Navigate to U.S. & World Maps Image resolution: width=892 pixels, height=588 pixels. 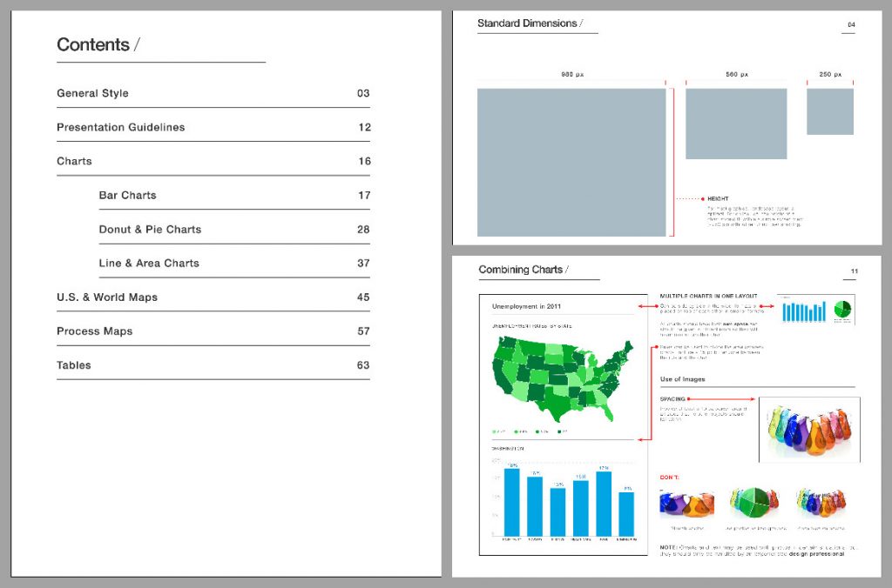point(107,297)
